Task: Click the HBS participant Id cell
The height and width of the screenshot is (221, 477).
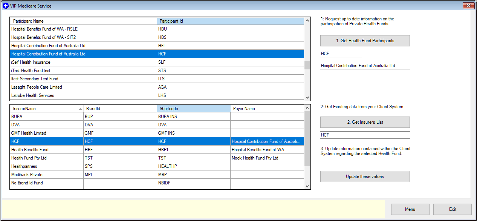Action: coord(230,37)
